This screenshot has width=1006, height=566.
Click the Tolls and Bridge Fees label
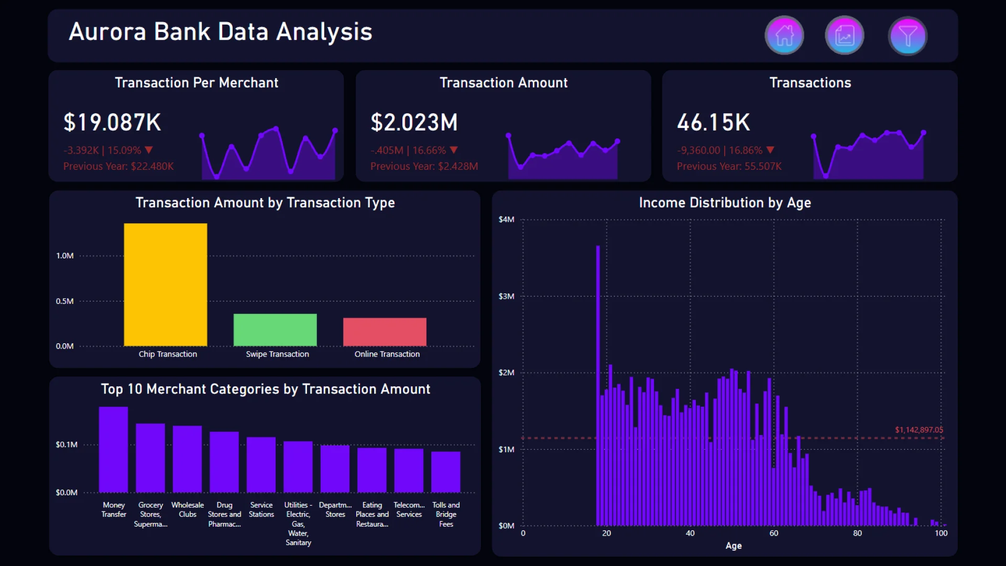(x=446, y=515)
